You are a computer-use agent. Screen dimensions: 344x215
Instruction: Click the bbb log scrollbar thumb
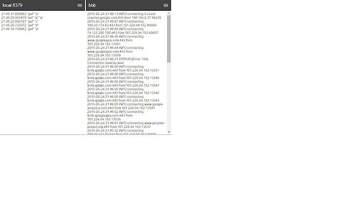point(169,39)
